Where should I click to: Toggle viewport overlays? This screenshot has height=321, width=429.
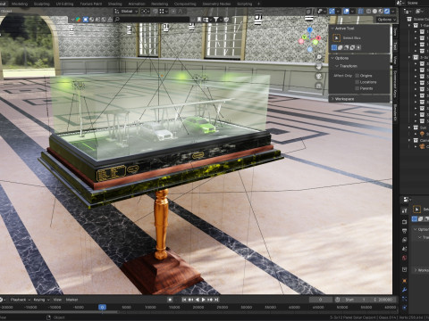coord(346,12)
